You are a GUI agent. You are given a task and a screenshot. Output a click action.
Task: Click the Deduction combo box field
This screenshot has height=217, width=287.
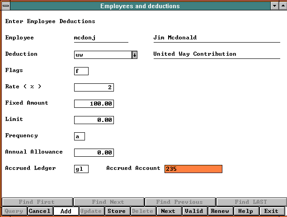coord(103,55)
